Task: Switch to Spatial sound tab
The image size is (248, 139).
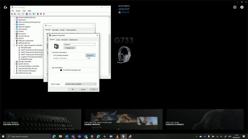Action: point(73,40)
